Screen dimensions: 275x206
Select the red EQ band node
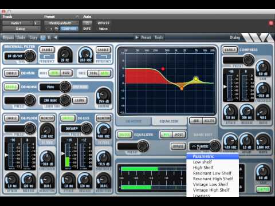coord(163,69)
